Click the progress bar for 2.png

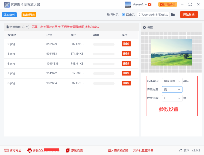(104, 44)
